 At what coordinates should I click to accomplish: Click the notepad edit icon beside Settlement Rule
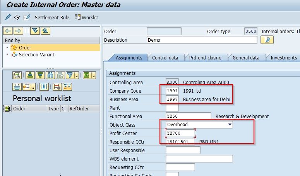(x=27, y=17)
